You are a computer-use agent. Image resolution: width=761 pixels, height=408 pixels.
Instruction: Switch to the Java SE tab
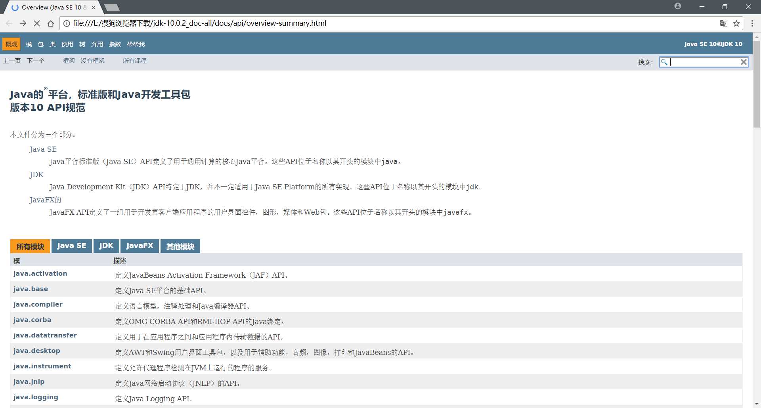tap(72, 246)
